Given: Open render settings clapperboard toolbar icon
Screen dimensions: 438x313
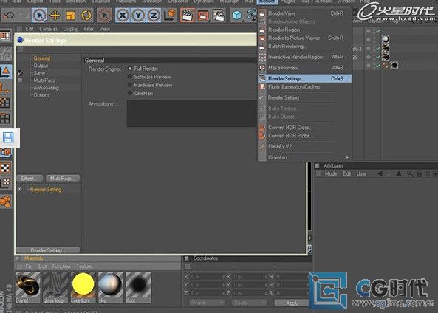Looking at the screenshot, I should tap(219, 15).
